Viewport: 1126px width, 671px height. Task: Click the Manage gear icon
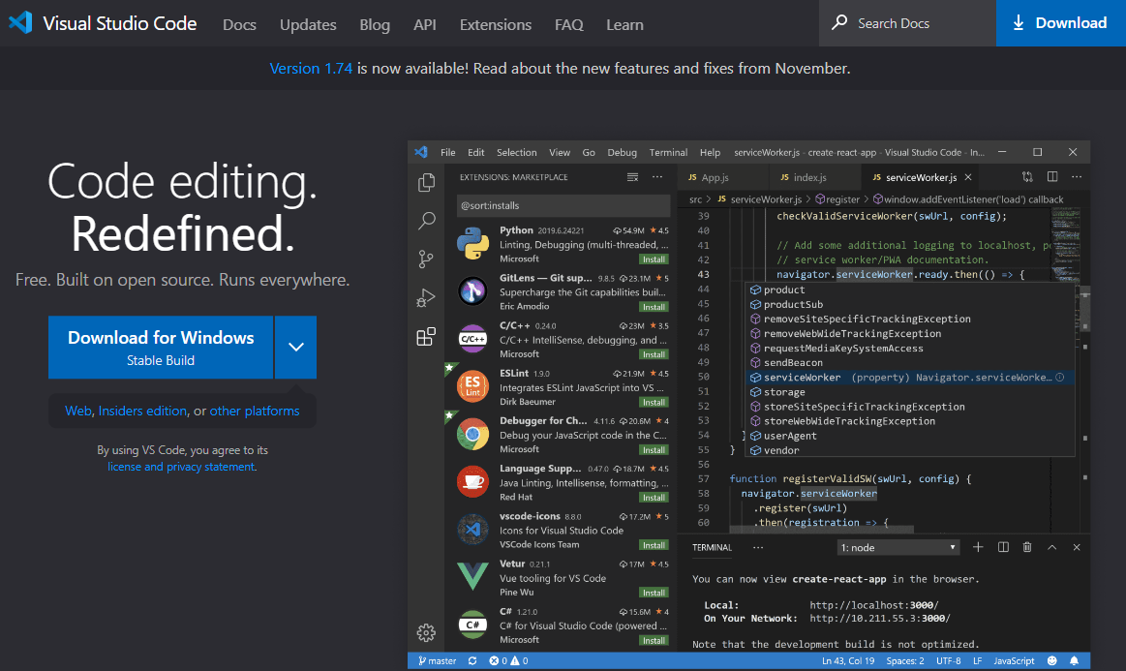point(426,632)
